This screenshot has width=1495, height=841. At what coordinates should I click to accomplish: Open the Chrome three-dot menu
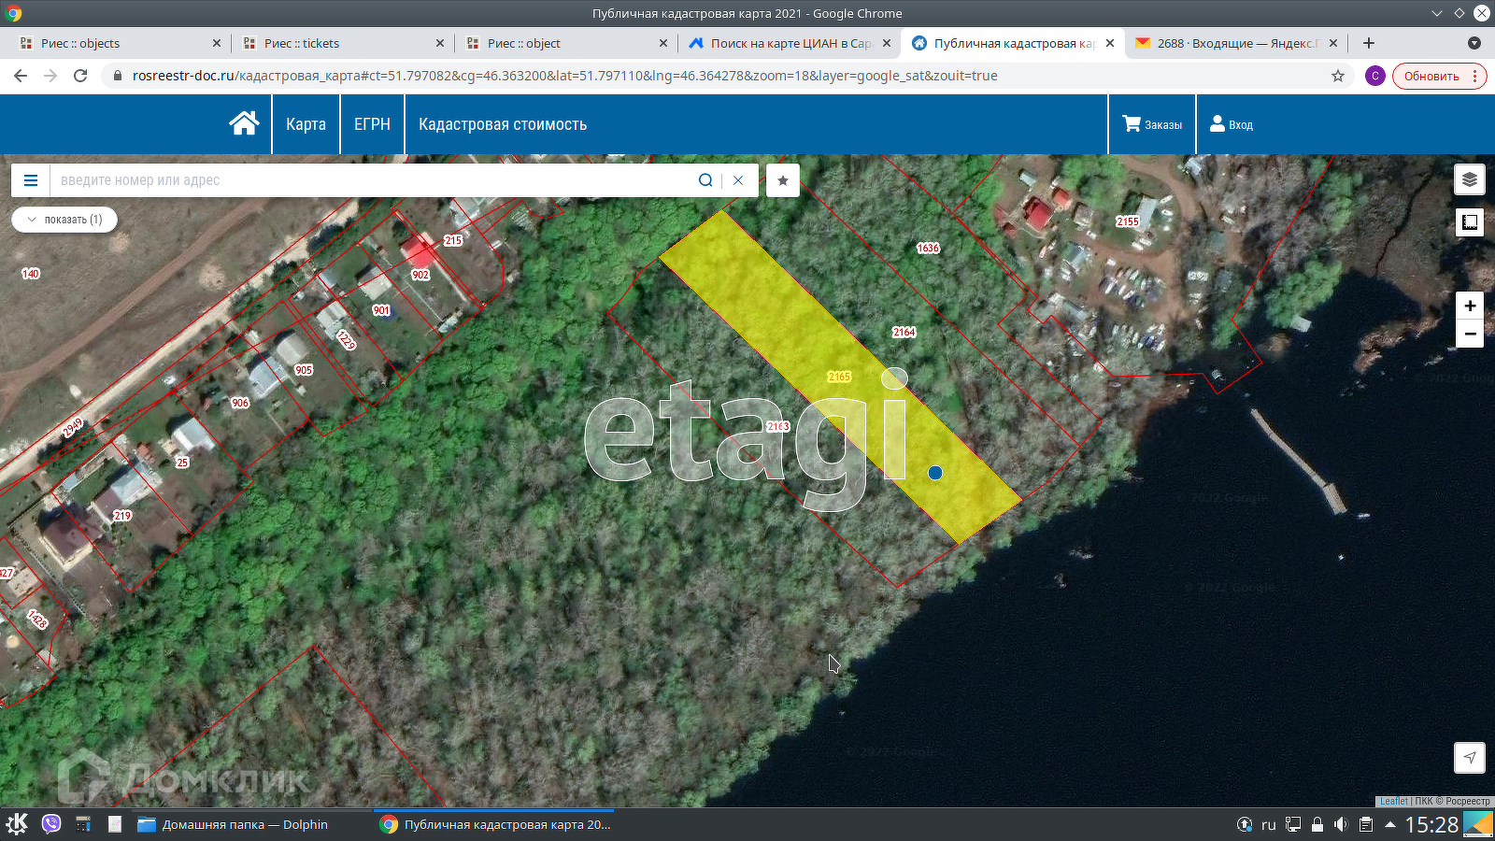pyautogui.click(x=1475, y=76)
